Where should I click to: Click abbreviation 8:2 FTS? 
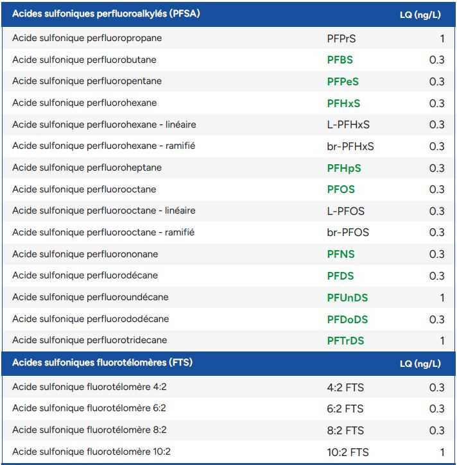(x=345, y=430)
